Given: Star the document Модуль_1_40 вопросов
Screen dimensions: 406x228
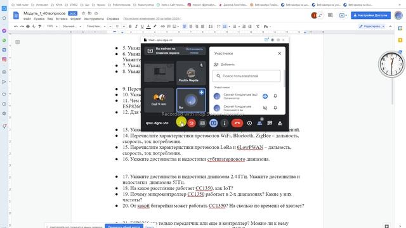Looking at the screenshot, I should (83, 13).
